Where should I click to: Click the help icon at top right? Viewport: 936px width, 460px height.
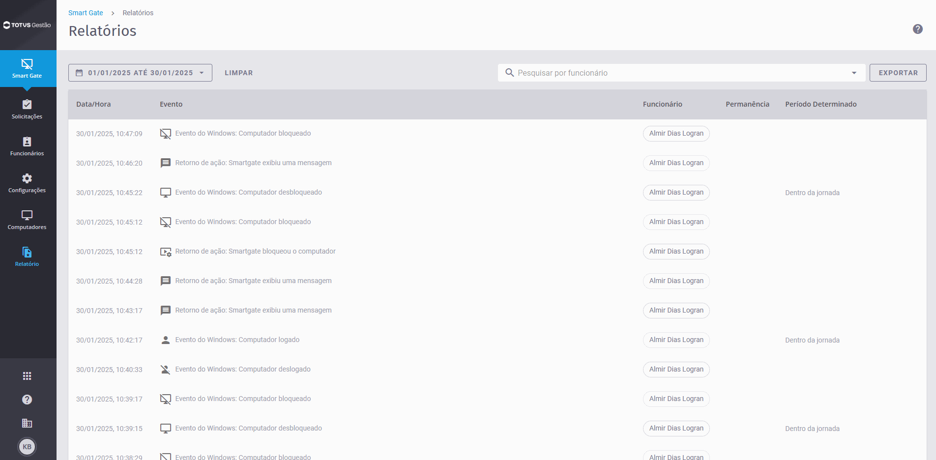click(x=917, y=29)
